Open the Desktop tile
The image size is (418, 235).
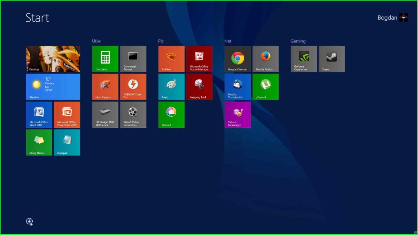tap(53, 59)
